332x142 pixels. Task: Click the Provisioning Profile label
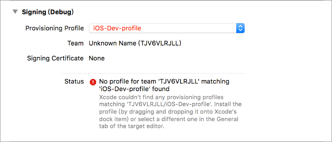pos(55,28)
